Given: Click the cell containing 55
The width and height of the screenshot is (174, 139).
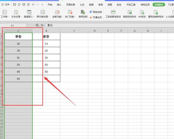Looking at the screenshot, I should click(46, 72).
